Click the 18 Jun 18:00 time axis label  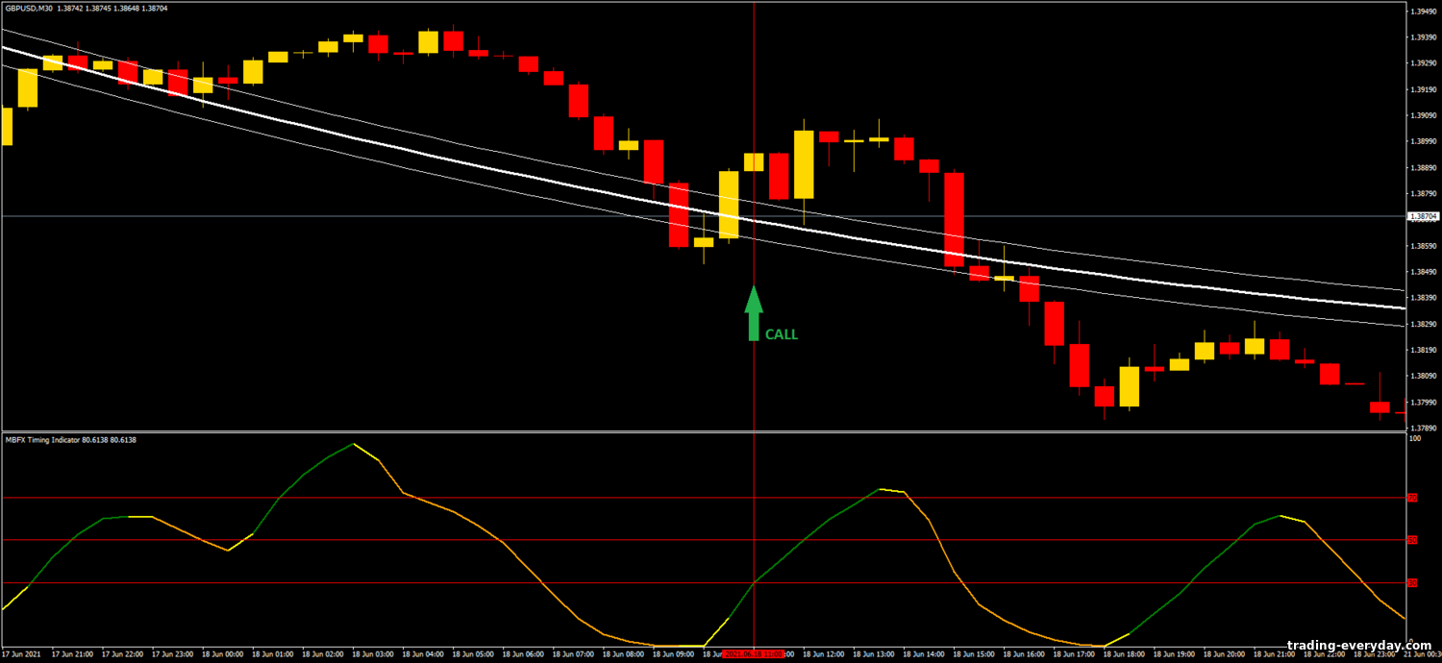(1123, 653)
